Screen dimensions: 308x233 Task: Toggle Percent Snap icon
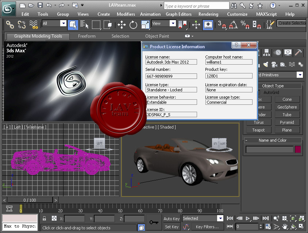coord(245,25)
